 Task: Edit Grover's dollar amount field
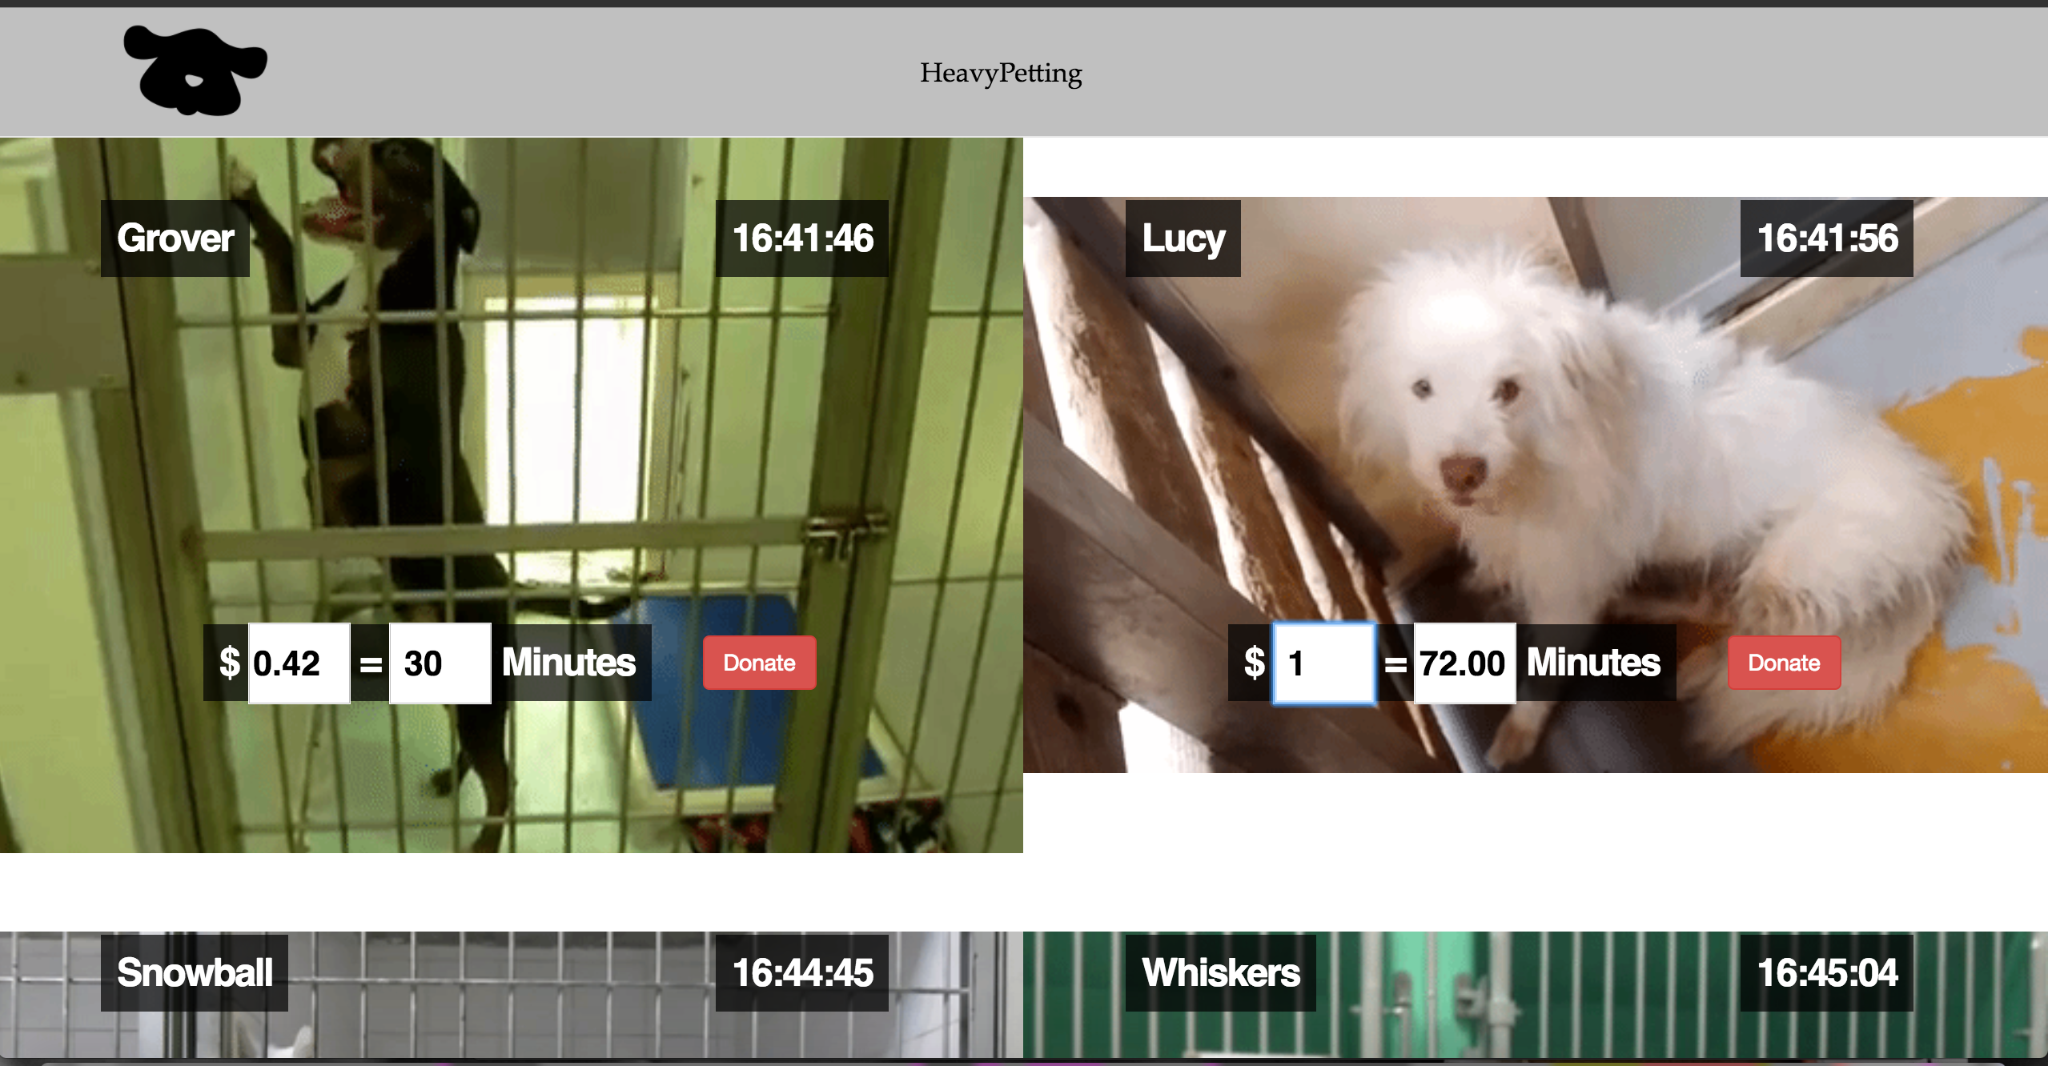pos(299,663)
